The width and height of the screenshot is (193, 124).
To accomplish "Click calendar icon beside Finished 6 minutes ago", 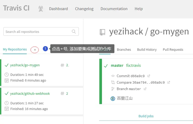I will click(6, 81).
